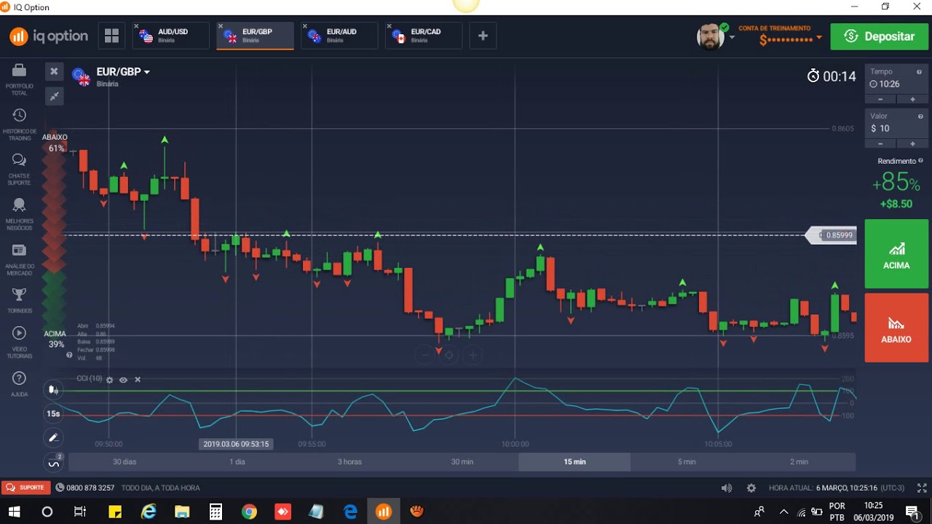
Task: Select the 30 min time range
Action: (x=462, y=461)
